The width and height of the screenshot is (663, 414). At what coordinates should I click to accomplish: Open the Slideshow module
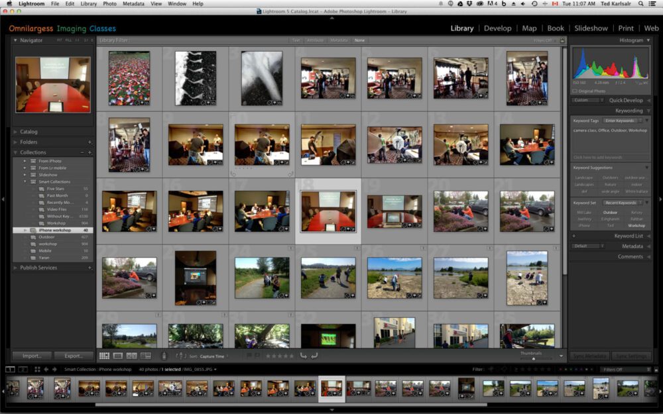point(591,28)
